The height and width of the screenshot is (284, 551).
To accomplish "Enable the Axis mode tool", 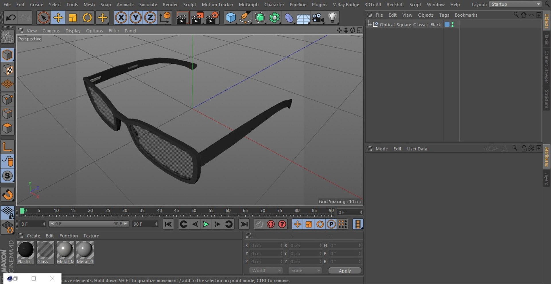I will pyautogui.click(x=7, y=147).
